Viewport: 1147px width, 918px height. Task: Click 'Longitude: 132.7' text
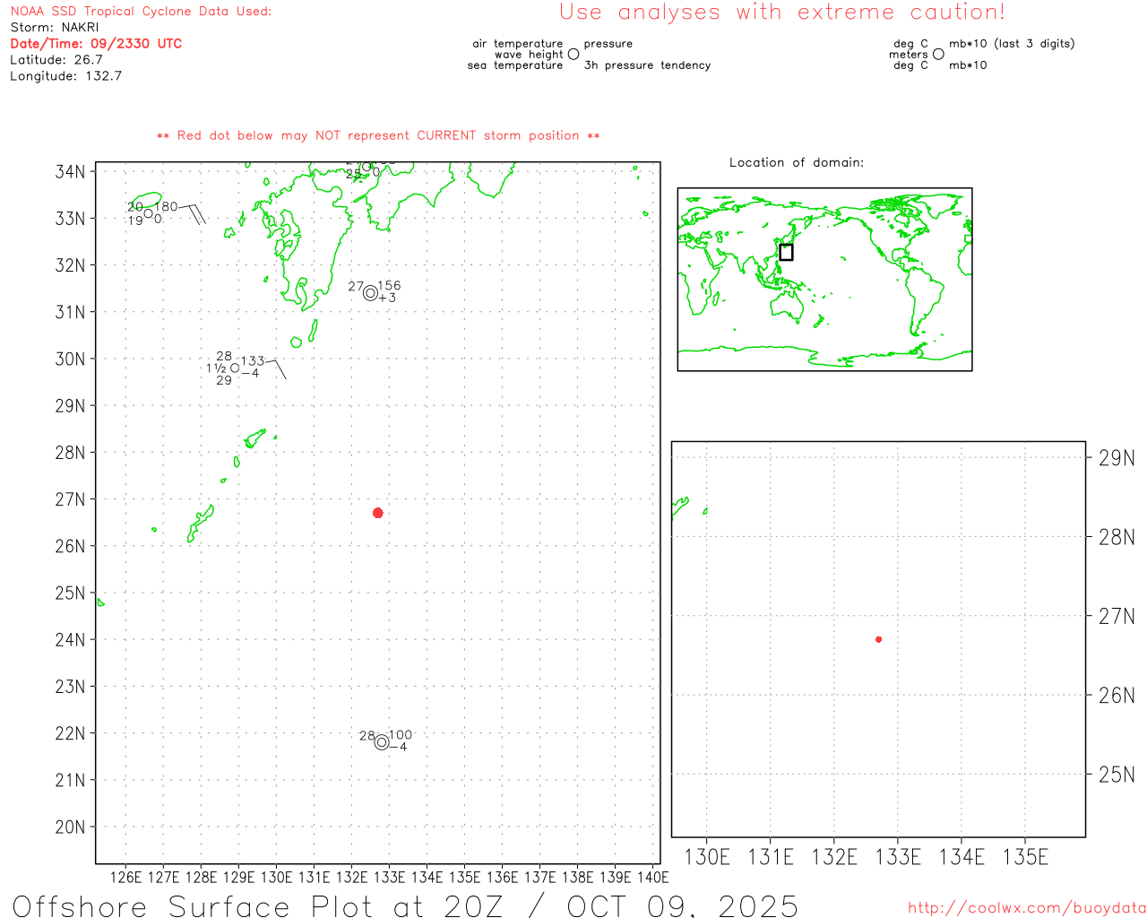tap(65, 76)
